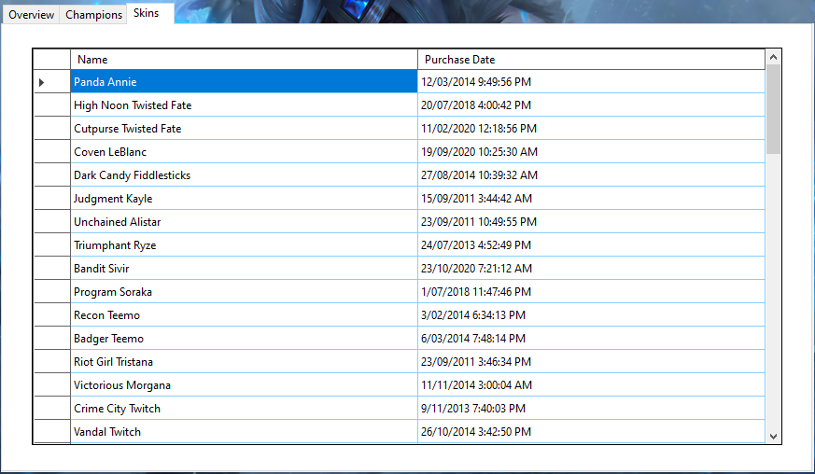Select the Panda Annie cell
This screenshot has height=474, width=815.
point(244,81)
